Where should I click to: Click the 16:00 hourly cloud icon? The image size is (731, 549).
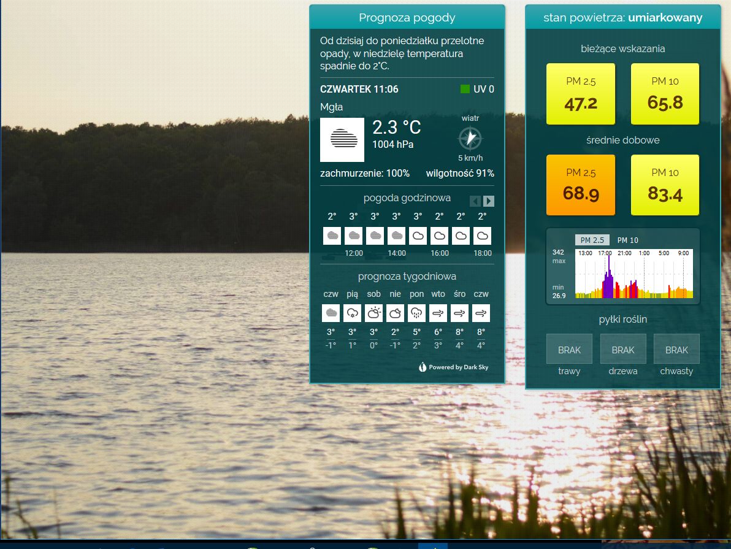[439, 236]
